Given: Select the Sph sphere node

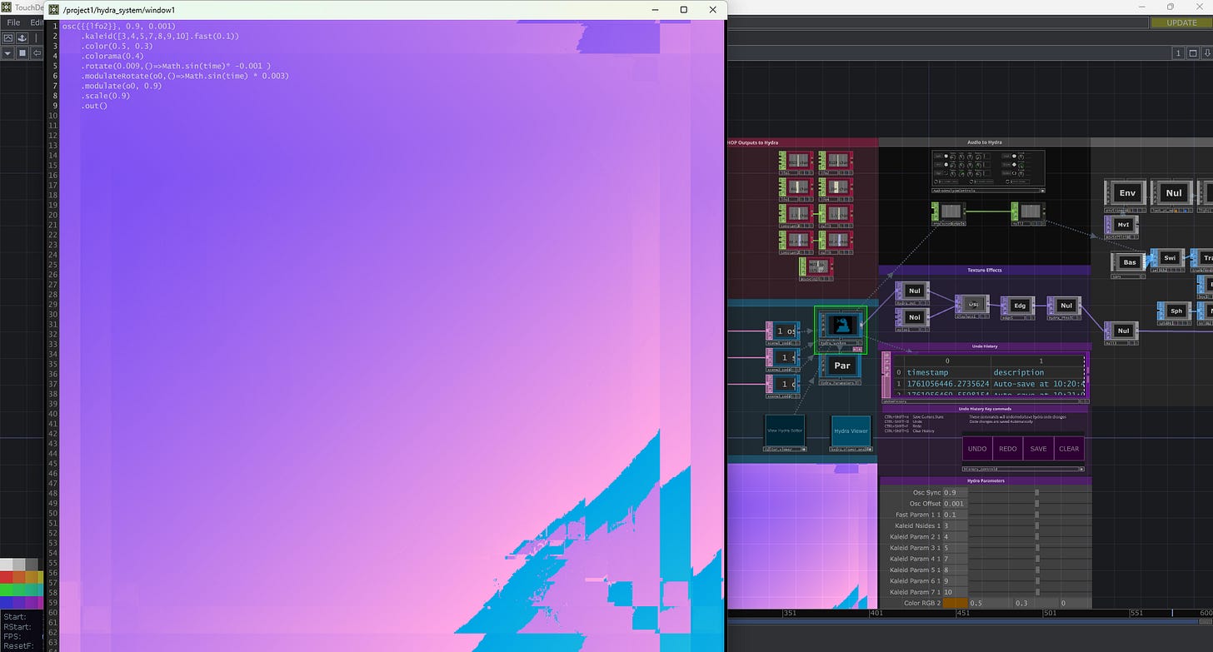Looking at the screenshot, I should pos(1178,311).
